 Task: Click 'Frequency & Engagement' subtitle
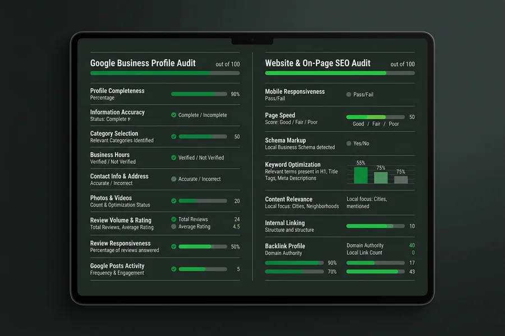click(x=117, y=273)
